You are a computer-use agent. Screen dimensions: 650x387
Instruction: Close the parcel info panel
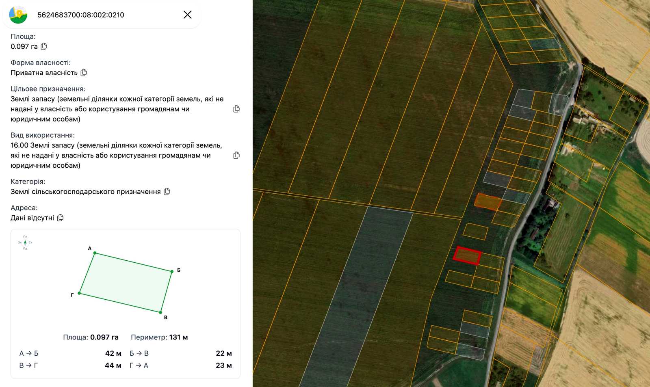tap(187, 15)
